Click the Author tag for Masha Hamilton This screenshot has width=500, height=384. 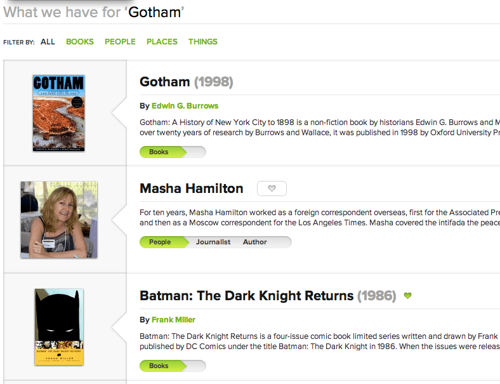pyautogui.click(x=255, y=242)
